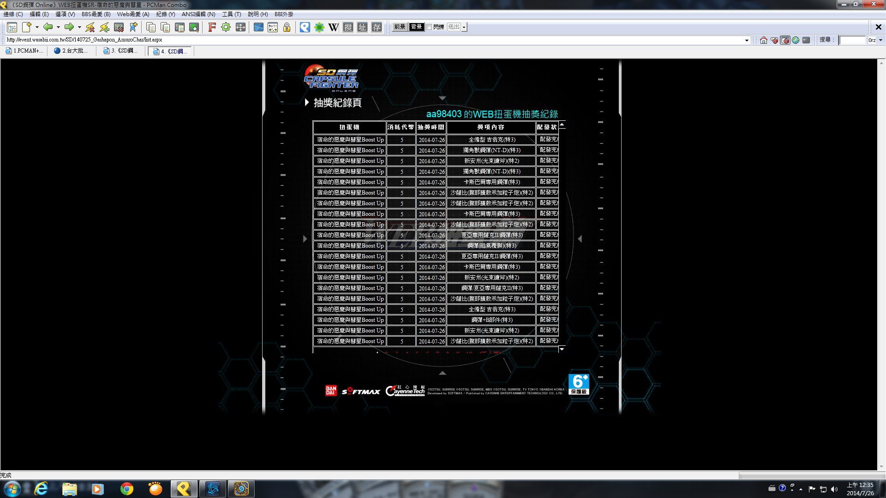Toggle fullscreen with the four-arrow icon
This screenshot has height=498, width=886.
click(x=240, y=27)
